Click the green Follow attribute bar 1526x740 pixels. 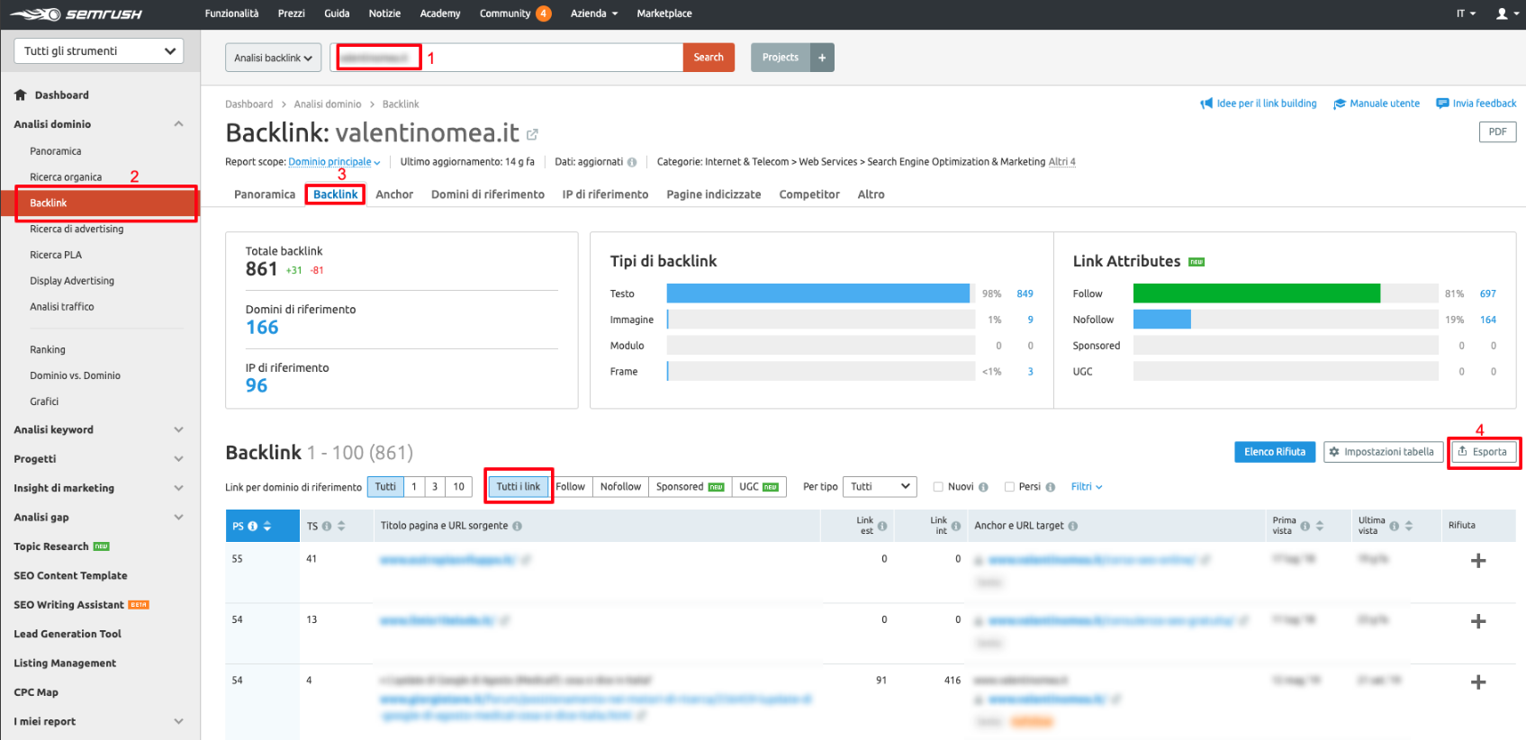[1257, 293]
